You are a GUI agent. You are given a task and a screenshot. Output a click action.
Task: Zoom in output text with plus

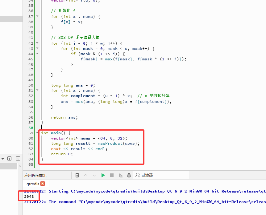point(193,175)
